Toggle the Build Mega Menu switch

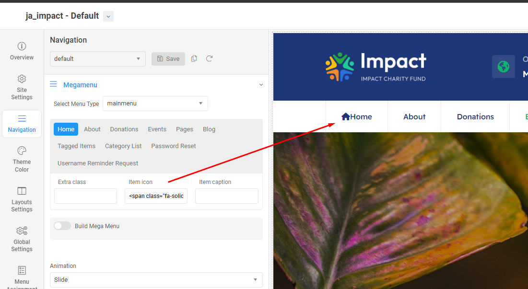tap(62, 226)
